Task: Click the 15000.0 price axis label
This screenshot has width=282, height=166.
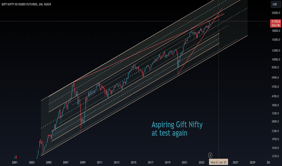Action: [x=276, y=40]
